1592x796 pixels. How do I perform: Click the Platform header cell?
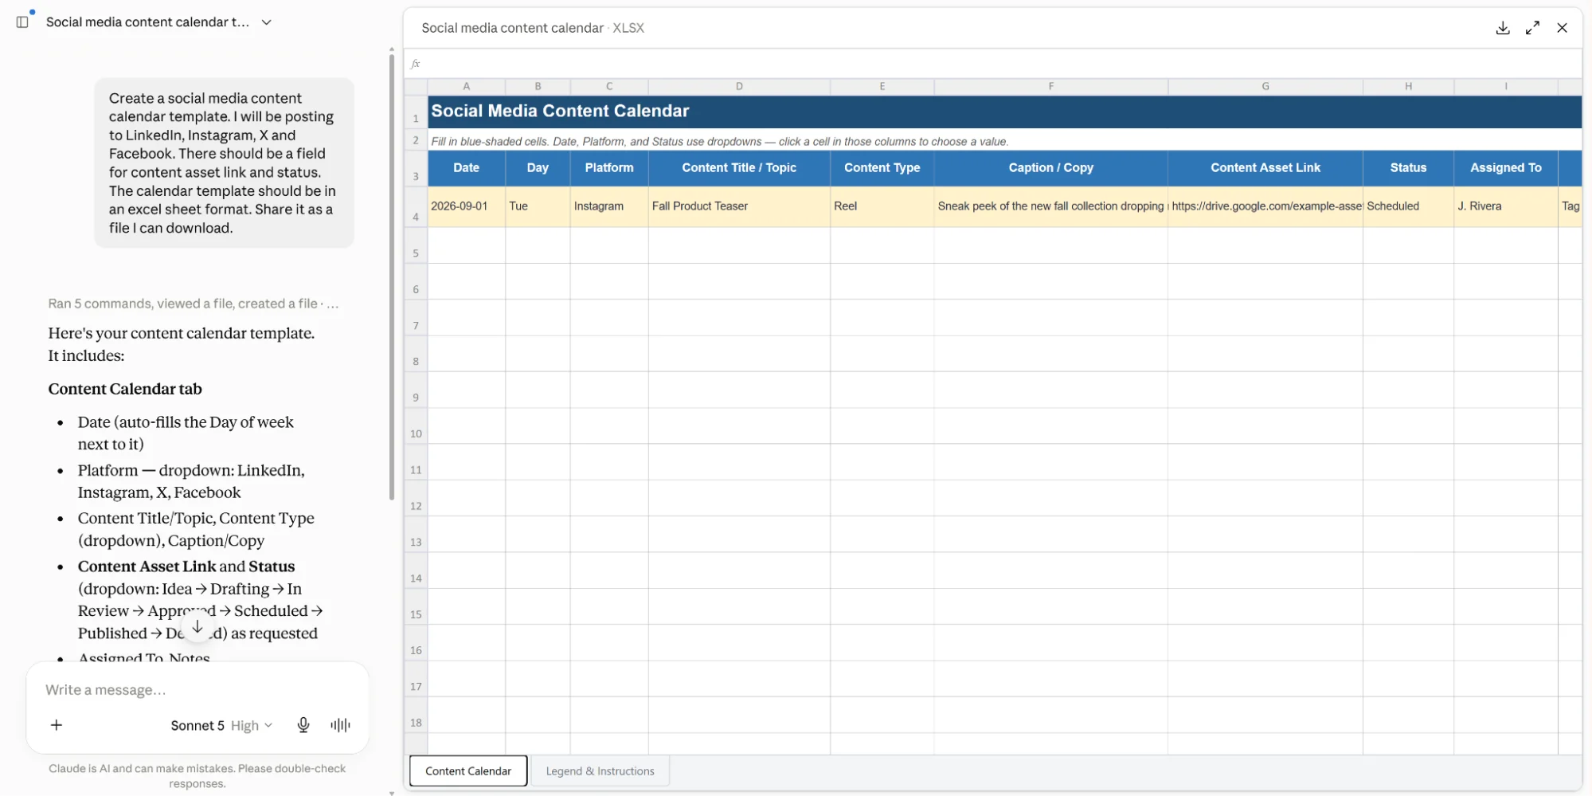pos(609,168)
